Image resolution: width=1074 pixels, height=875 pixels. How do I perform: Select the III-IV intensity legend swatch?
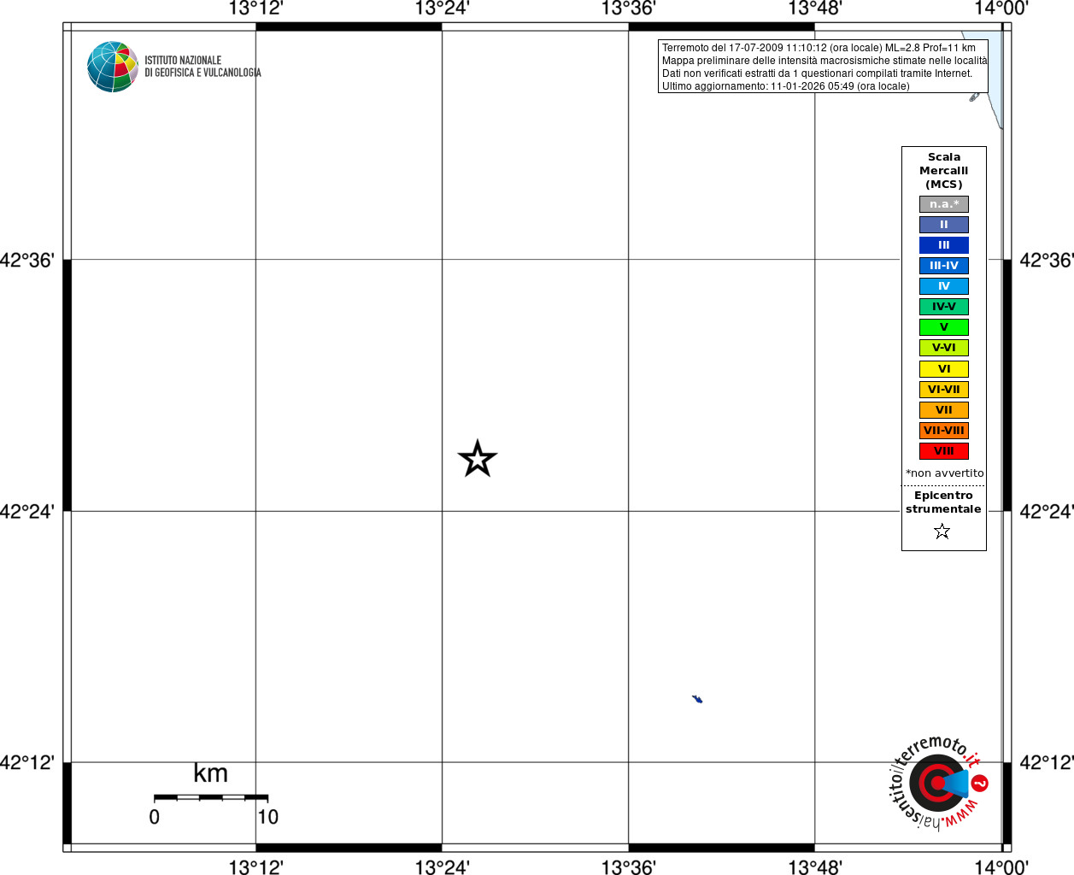click(944, 266)
